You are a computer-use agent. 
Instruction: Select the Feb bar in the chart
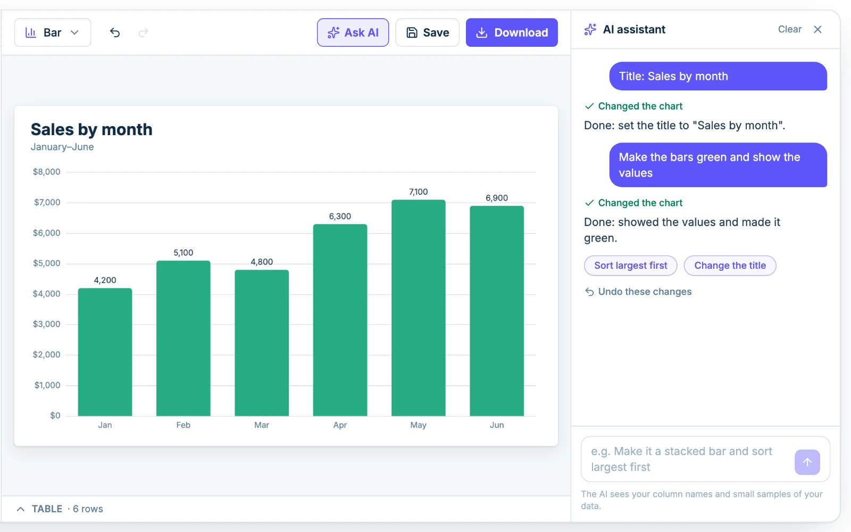pos(183,338)
